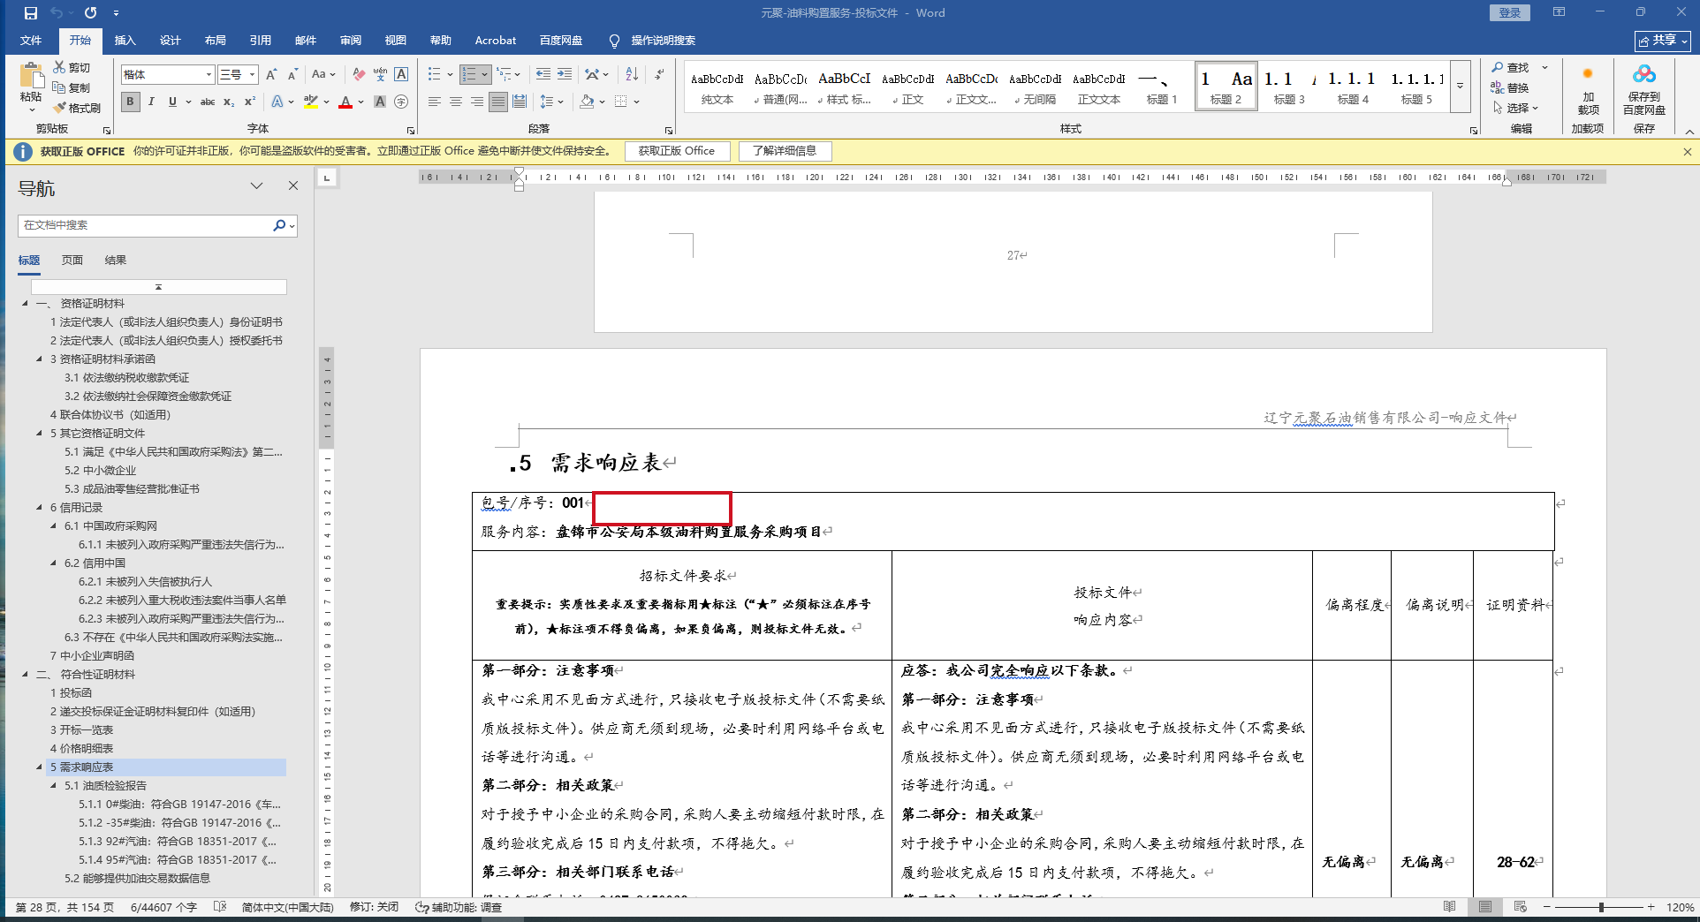Click the Increase Indent icon
Viewport: 1700px width, 922px height.
565,74
